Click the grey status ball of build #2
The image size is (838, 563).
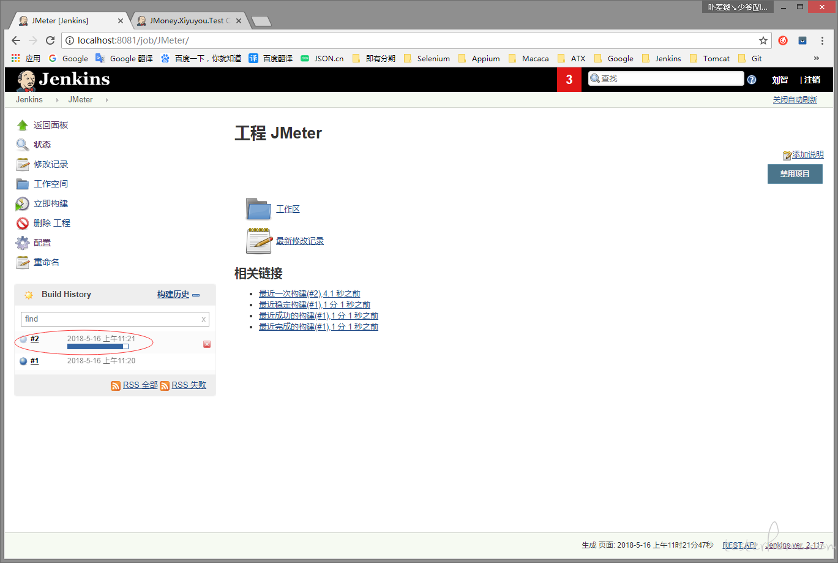coord(23,339)
